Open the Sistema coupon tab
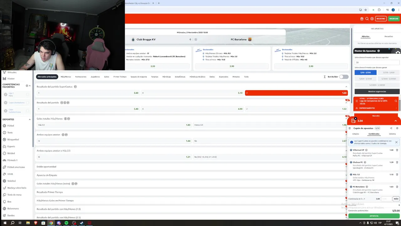This screenshot has width=401, height=226. tap(392, 134)
